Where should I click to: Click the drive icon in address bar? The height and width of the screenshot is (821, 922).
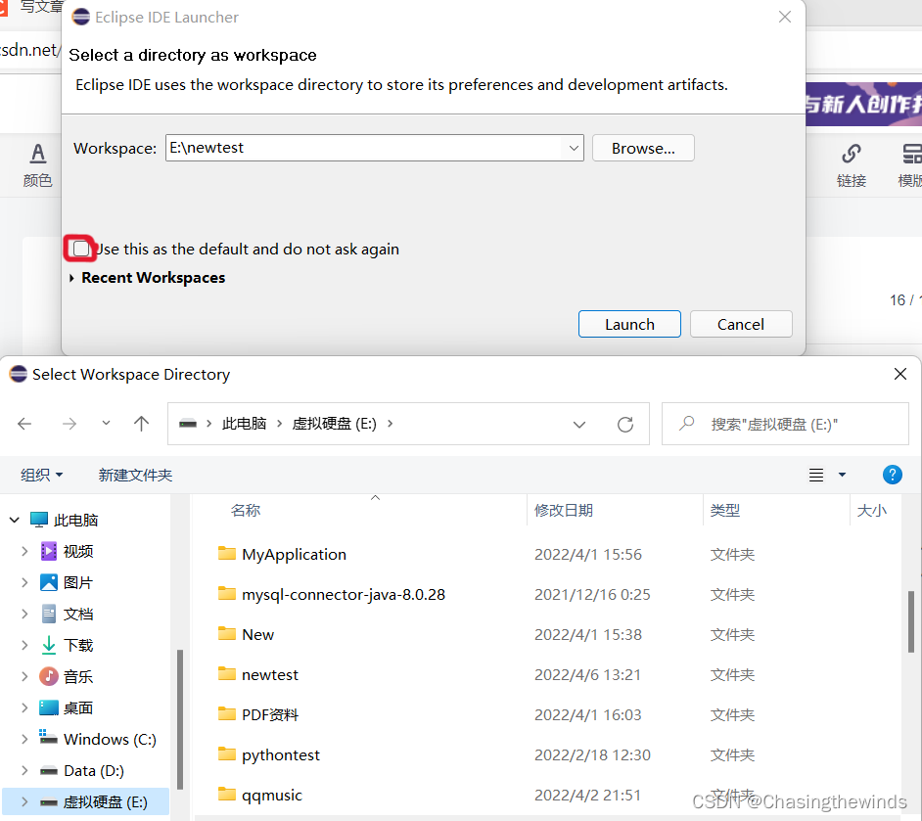pyautogui.click(x=188, y=424)
